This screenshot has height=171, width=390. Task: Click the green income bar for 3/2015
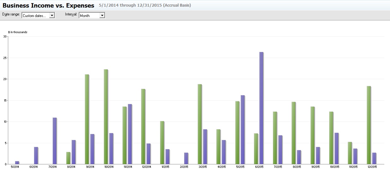[200, 124]
